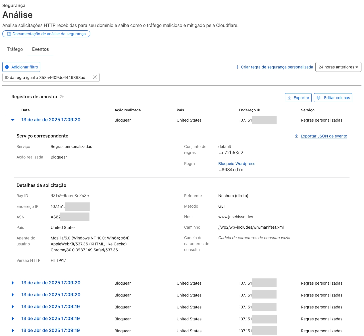Remove the rule ID filter chip

95,77
